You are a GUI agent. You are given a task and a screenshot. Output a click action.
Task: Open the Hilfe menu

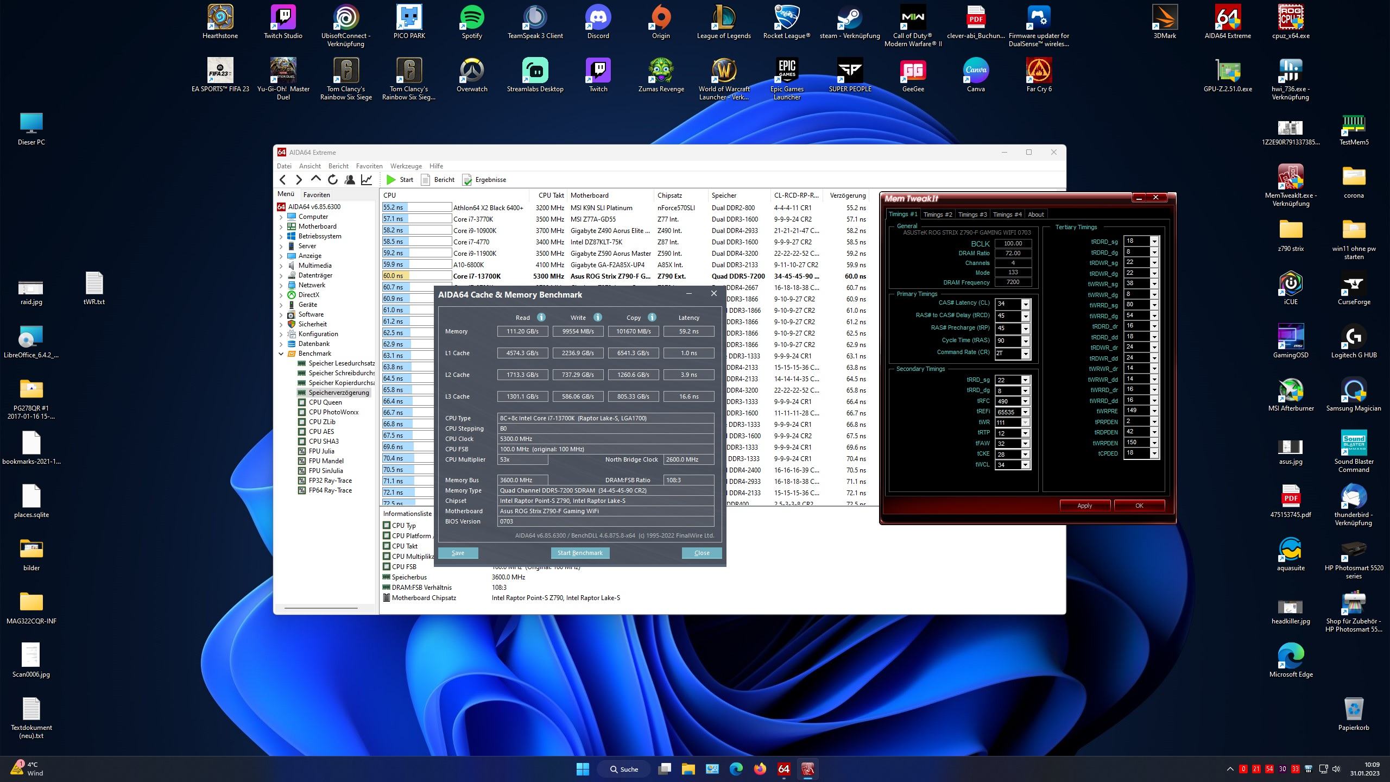pos(436,166)
